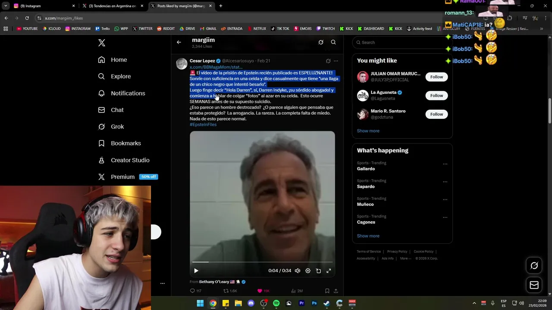Open the floating messages envelope button

pyautogui.click(x=534, y=285)
